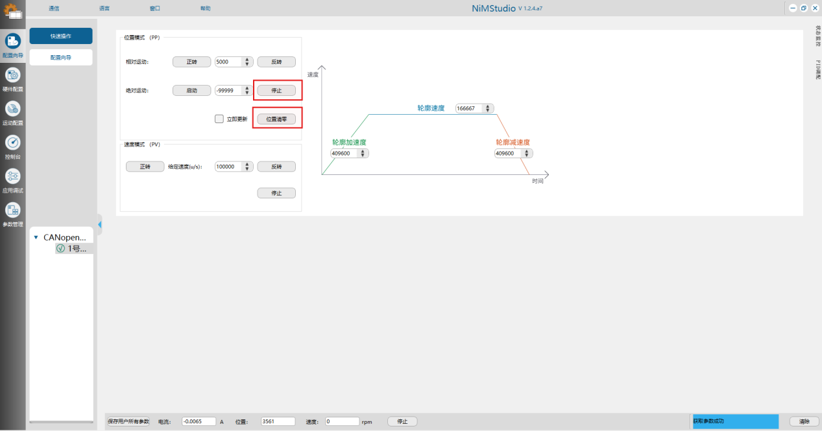Image resolution: width=822 pixels, height=431 pixels.
Task: Toggle the 立即更新 checkbox
Action: pos(219,119)
